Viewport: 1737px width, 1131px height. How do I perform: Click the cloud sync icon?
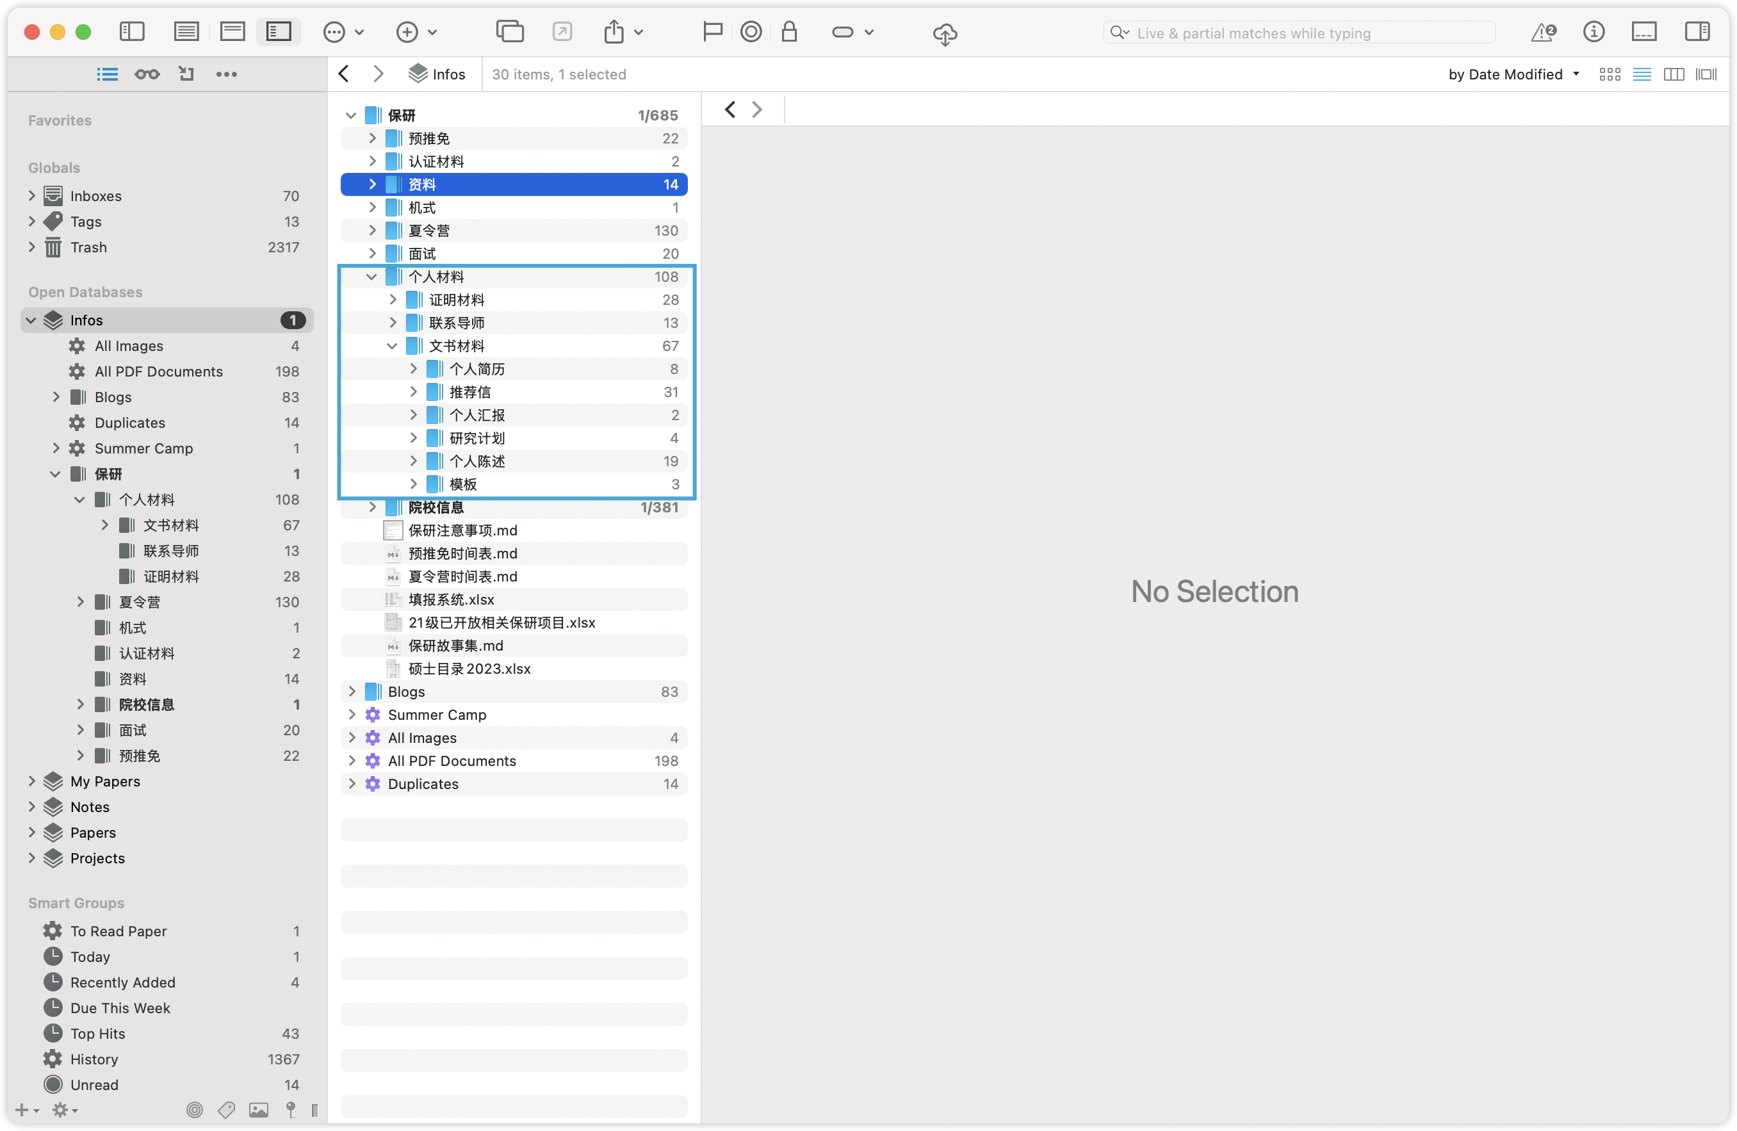tap(945, 33)
